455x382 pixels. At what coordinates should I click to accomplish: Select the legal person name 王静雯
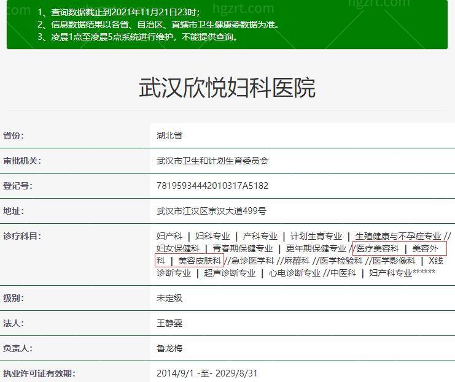pyautogui.click(x=169, y=323)
